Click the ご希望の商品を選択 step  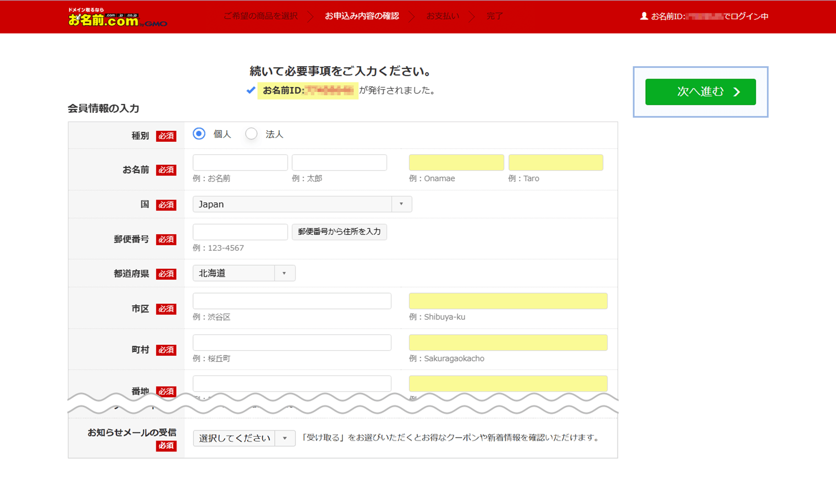click(x=260, y=16)
